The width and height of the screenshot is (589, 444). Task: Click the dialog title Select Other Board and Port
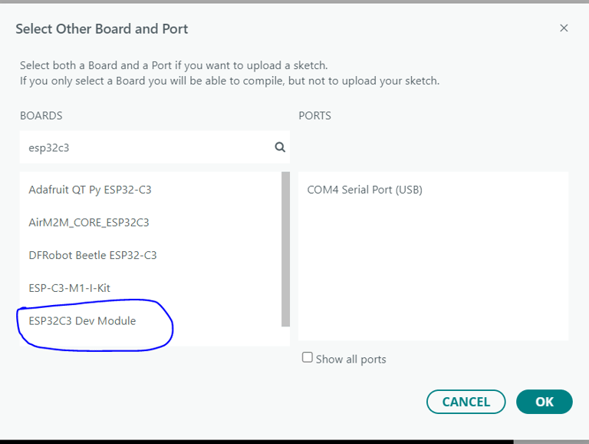[x=102, y=29]
